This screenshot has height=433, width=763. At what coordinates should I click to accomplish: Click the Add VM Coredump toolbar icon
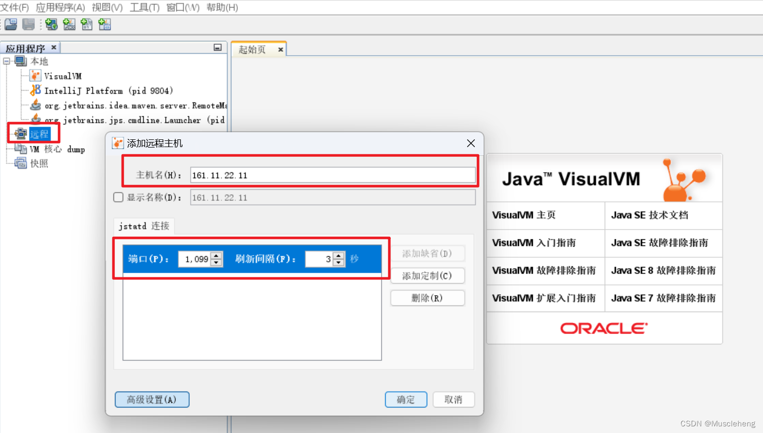pyautogui.click(x=87, y=24)
